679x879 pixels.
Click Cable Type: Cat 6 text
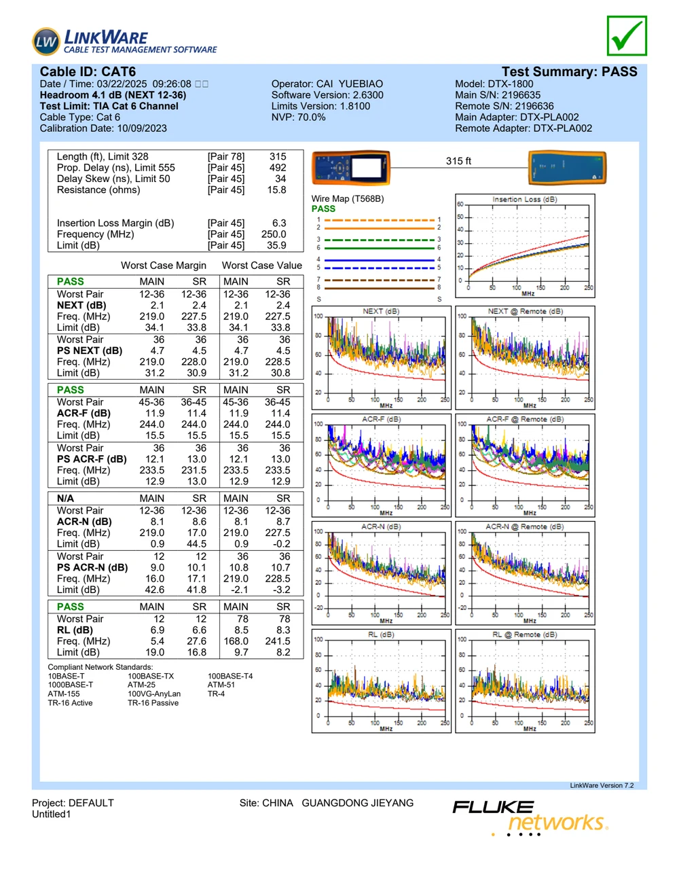click(79, 117)
